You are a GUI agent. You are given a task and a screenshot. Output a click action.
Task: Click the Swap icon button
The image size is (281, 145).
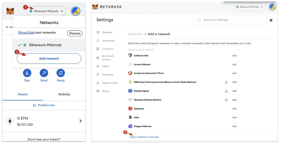pyautogui.click(x=61, y=73)
